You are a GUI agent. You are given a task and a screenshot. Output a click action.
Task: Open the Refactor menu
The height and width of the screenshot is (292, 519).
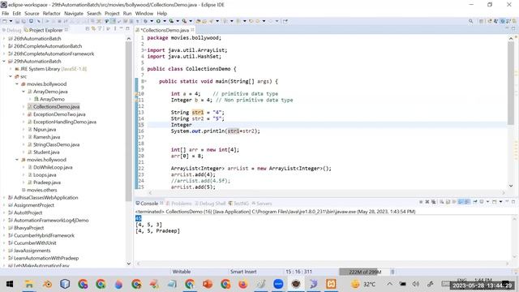click(51, 13)
